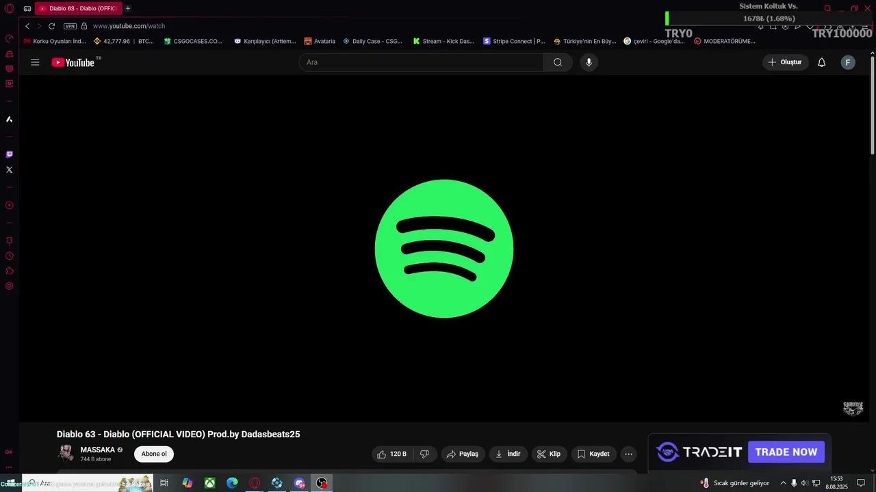The width and height of the screenshot is (876, 492).
Task: Toggle the VPN badge in address bar
Action: tap(70, 26)
